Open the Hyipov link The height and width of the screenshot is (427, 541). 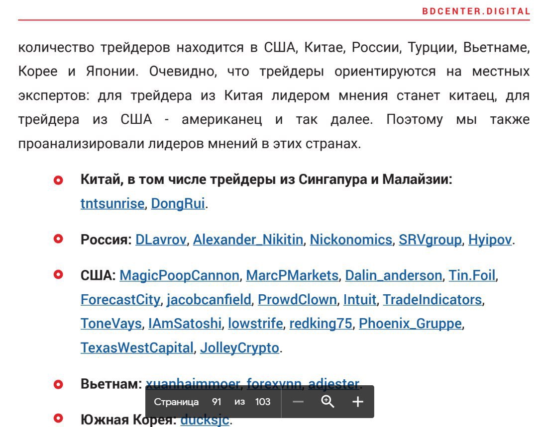[490, 240]
